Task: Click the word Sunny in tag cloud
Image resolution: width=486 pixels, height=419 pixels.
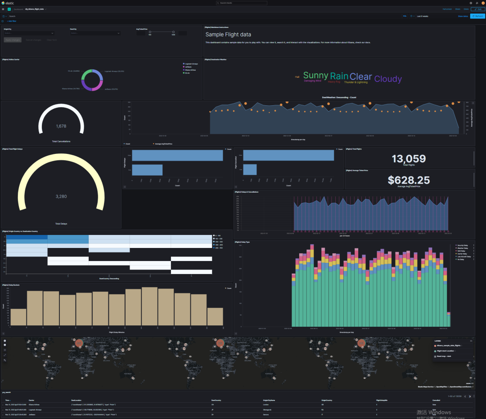Action: point(315,75)
